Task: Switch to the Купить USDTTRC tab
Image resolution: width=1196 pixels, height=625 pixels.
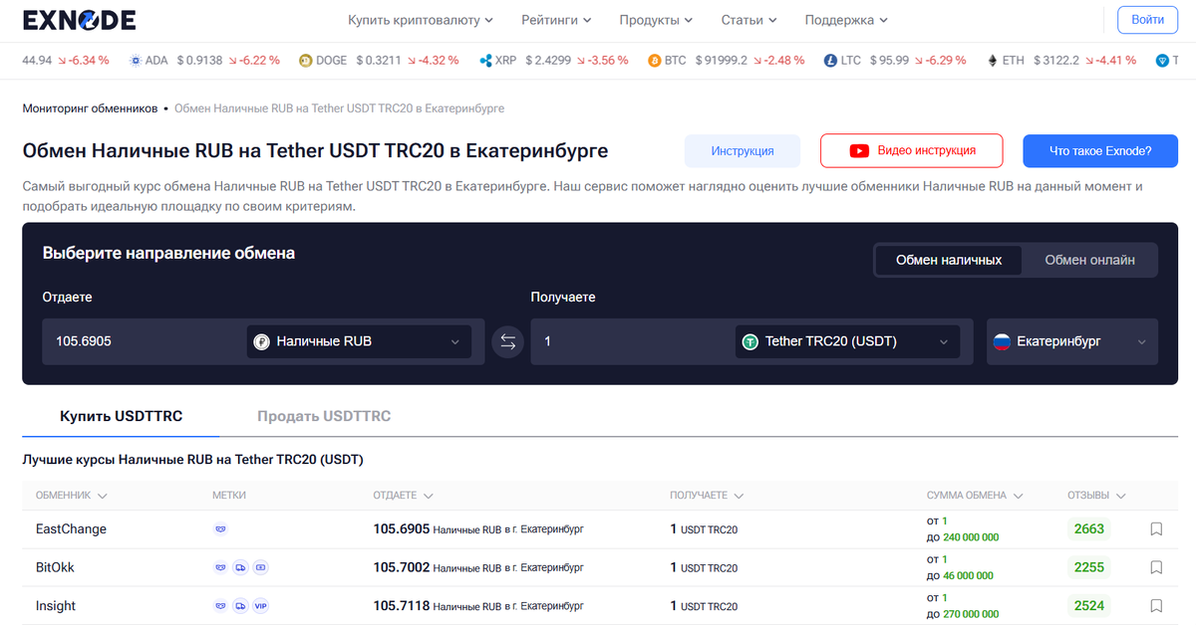Action: pyautogui.click(x=121, y=416)
